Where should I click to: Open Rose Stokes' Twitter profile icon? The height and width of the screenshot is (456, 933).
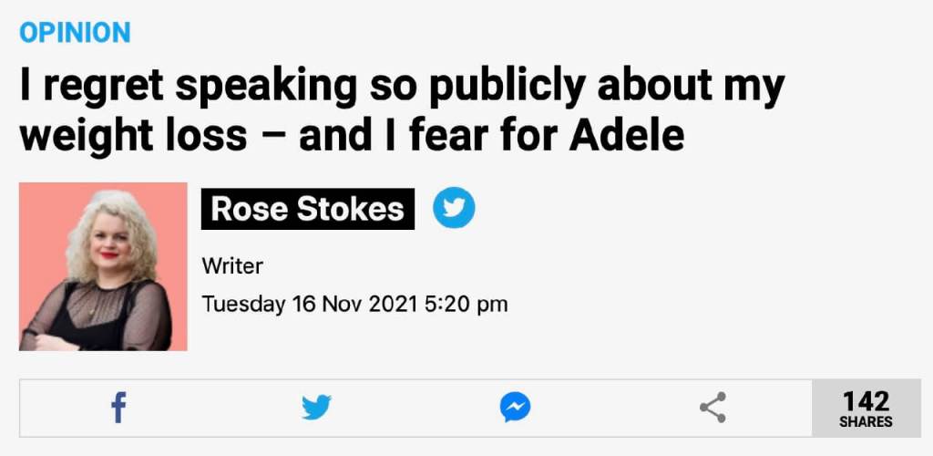pyautogui.click(x=454, y=208)
